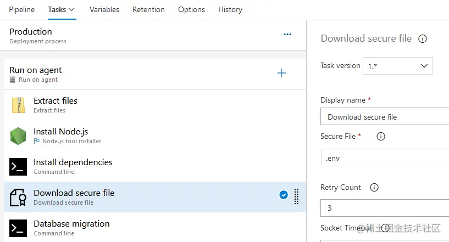The image size is (449, 242).
Task: Click the Run on agent server icon
Action: (12, 80)
